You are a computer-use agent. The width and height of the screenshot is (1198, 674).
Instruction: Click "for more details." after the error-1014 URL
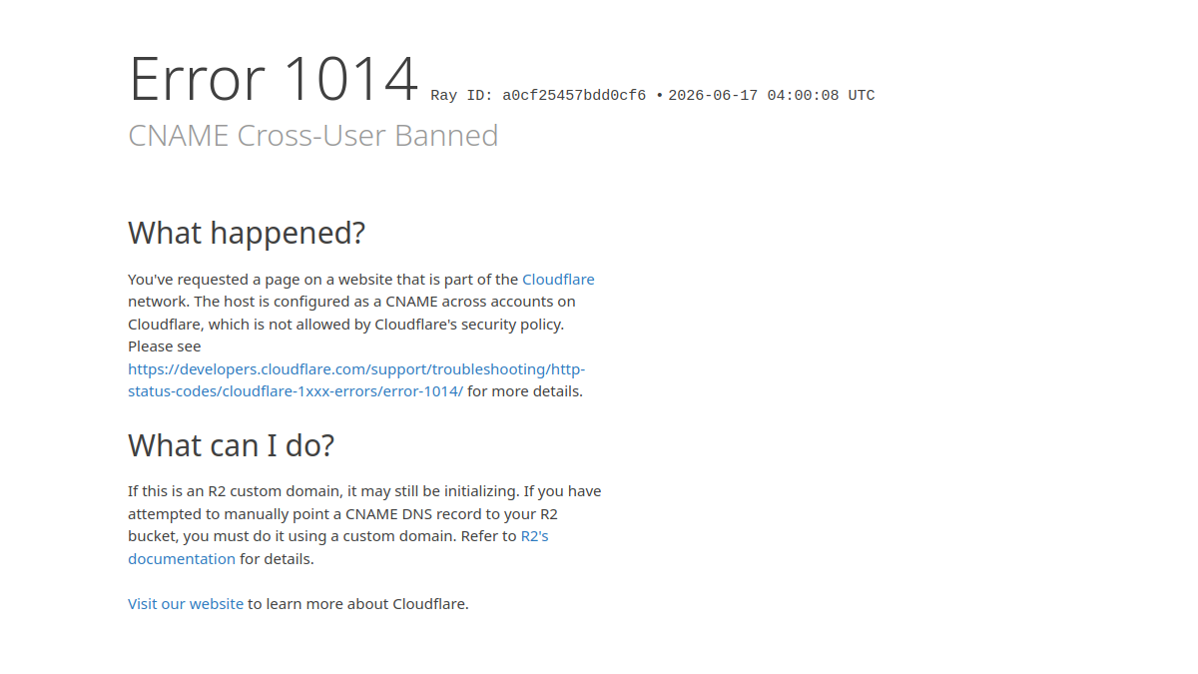pyautogui.click(x=525, y=391)
